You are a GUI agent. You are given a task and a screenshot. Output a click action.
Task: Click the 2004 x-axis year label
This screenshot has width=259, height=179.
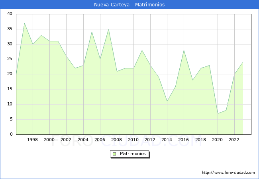83,140
